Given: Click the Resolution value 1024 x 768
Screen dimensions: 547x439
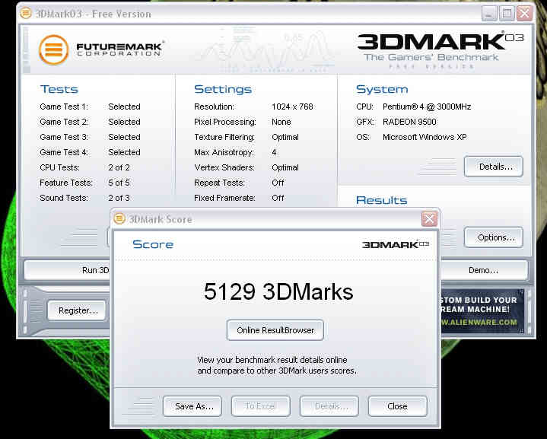Looking at the screenshot, I should pos(292,107).
